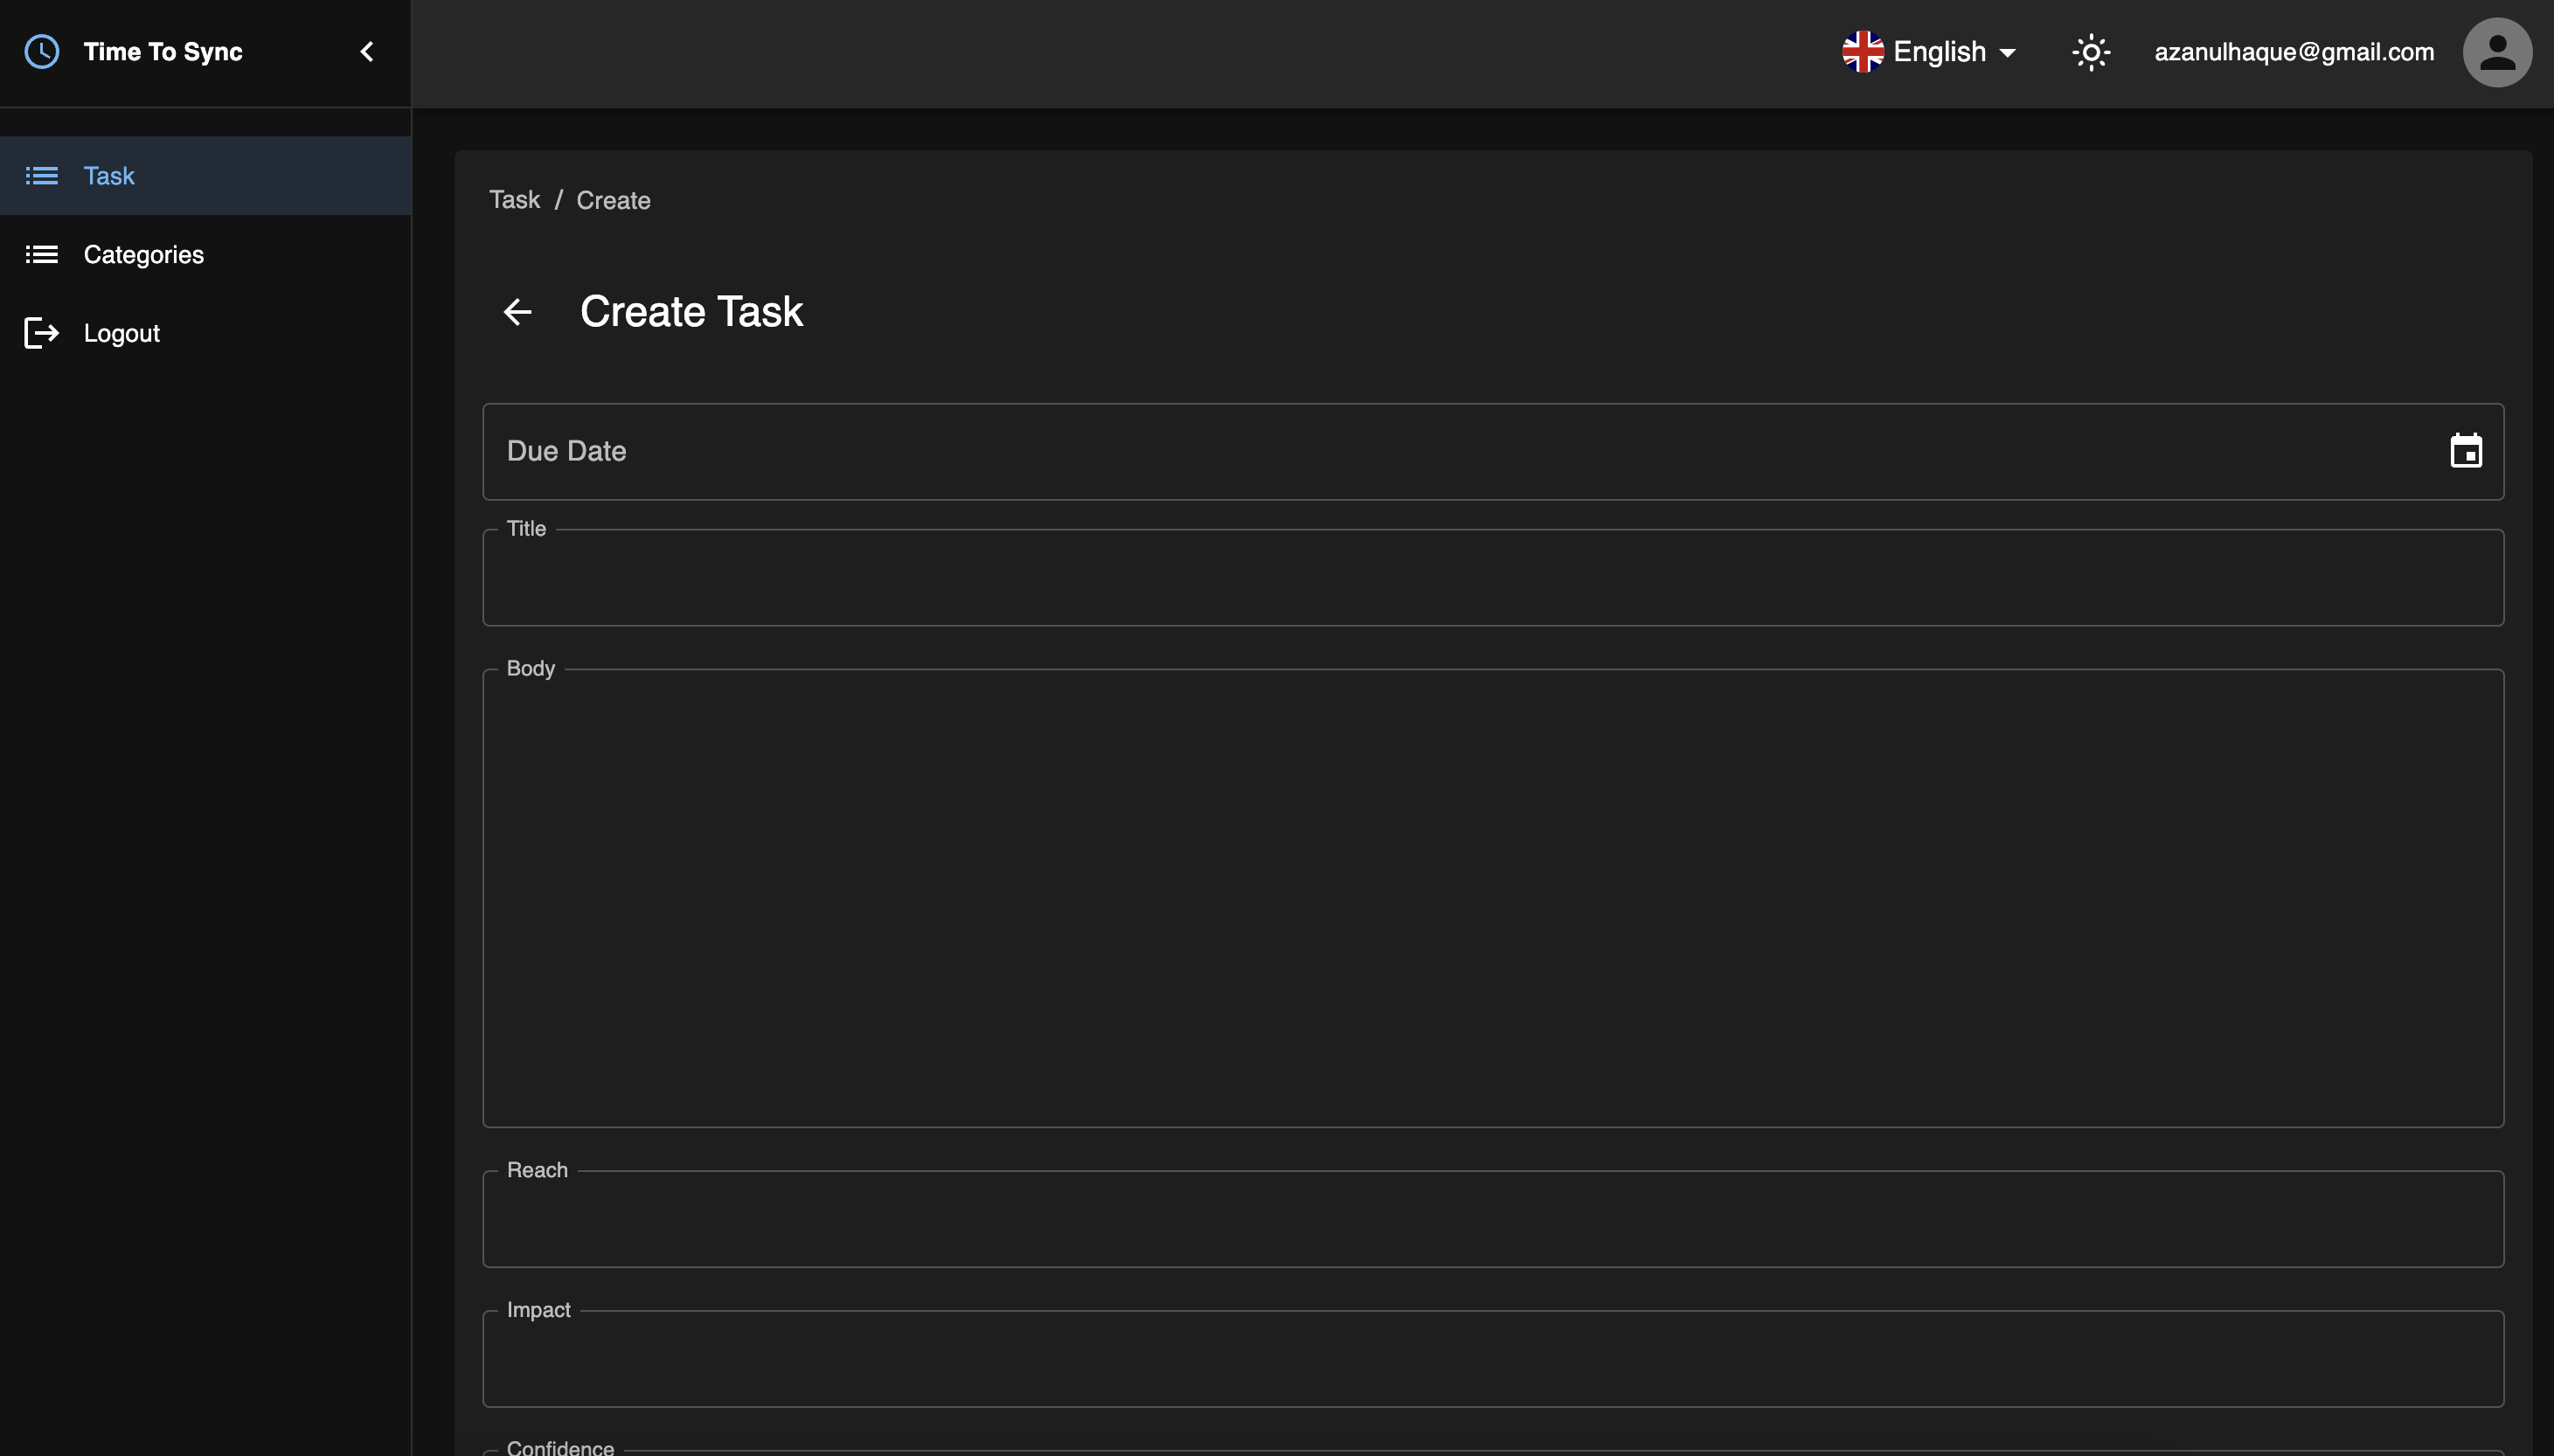Screen dimensions: 2554x1456
Task: Click the back arrow next to Create Task
Action: coord(518,312)
